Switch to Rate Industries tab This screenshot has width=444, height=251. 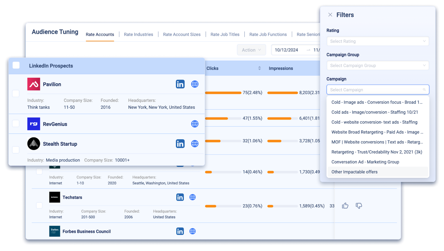click(x=138, y=34)
